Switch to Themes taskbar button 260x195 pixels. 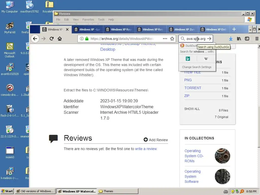click(118, 191)
